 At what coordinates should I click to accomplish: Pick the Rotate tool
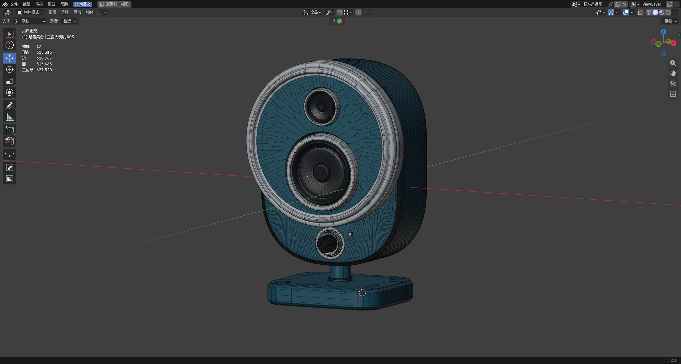pyautogui.click(x=9, y=69)
